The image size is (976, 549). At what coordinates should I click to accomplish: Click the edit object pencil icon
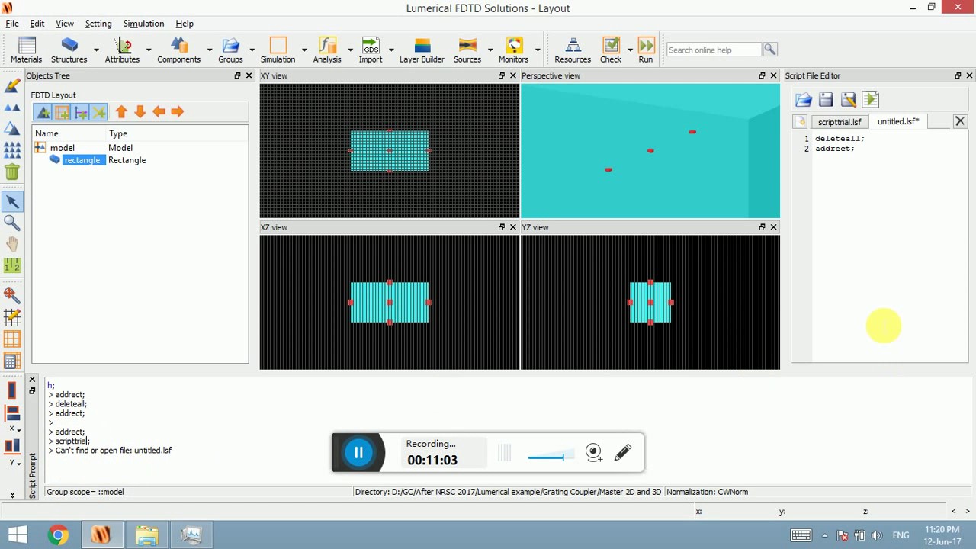point(12,86)
